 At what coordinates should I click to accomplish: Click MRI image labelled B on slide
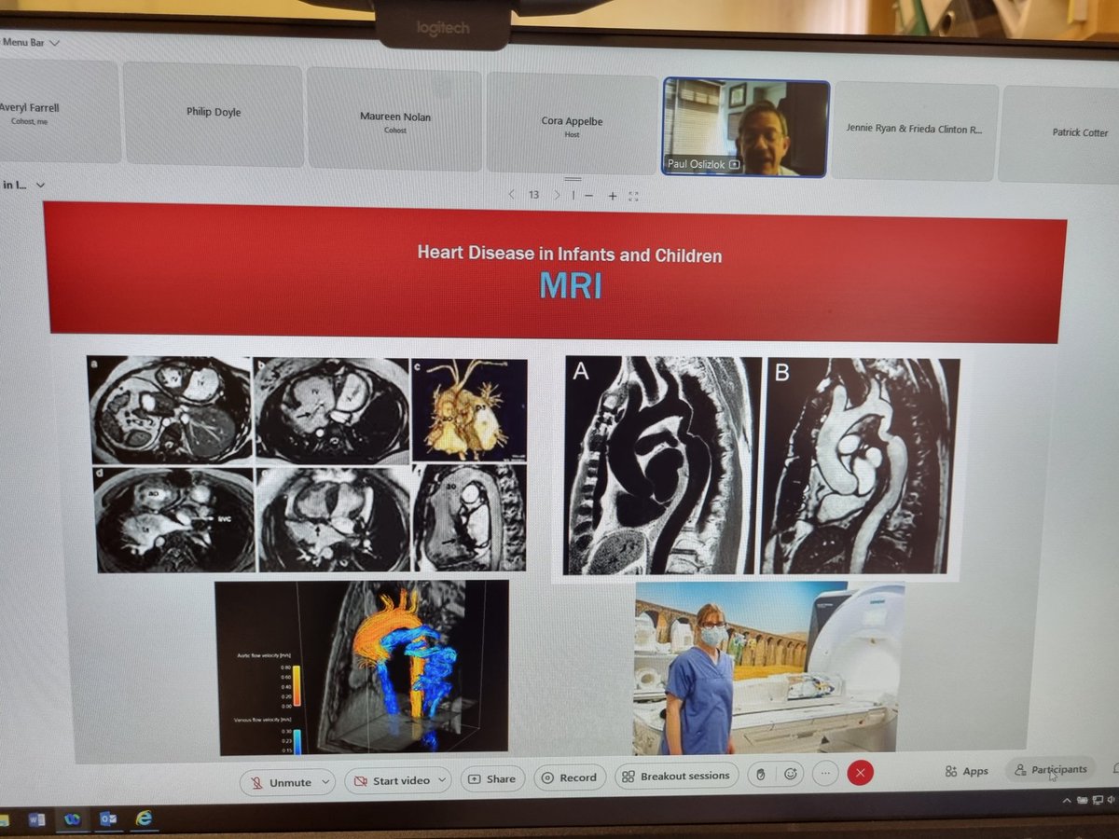click(859, 464)
